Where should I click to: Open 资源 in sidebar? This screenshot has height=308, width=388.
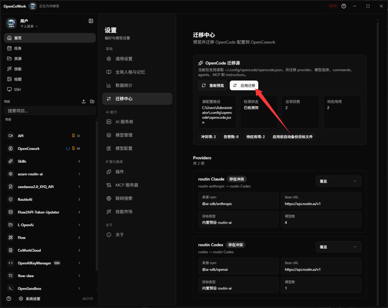(50, 59)
